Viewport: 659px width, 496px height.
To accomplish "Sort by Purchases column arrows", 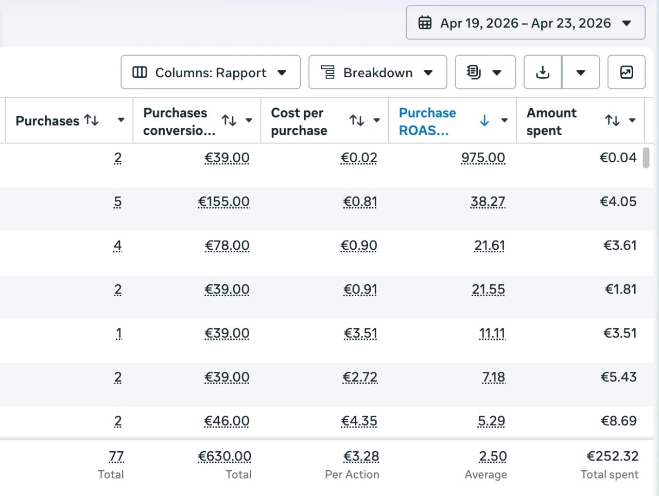I will 92,120.
